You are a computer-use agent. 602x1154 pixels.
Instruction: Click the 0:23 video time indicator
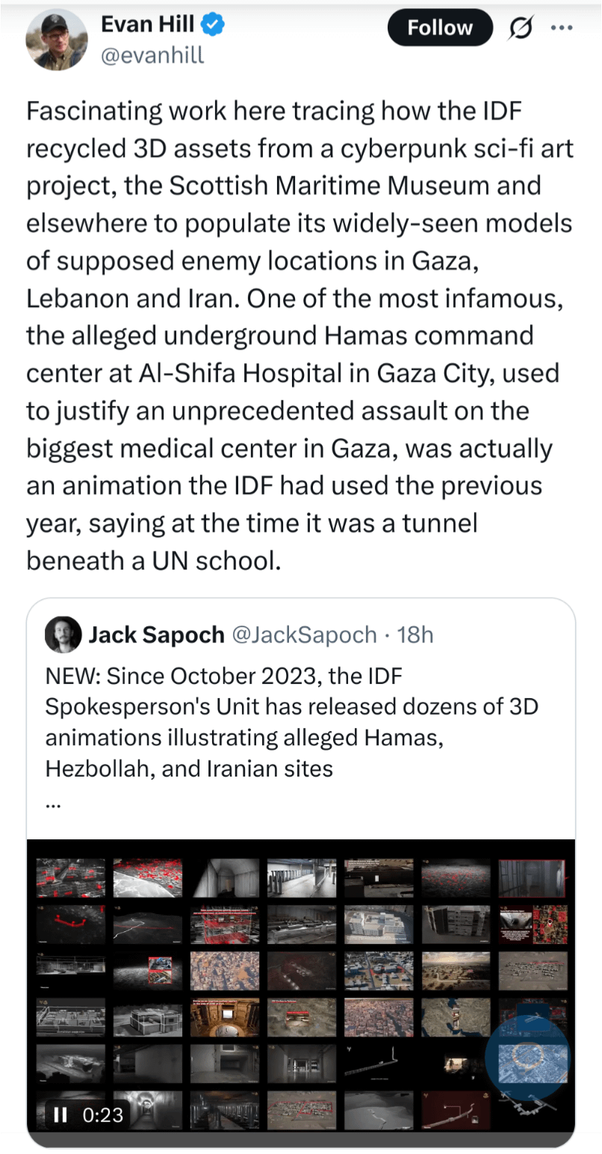pos(102,1114)
